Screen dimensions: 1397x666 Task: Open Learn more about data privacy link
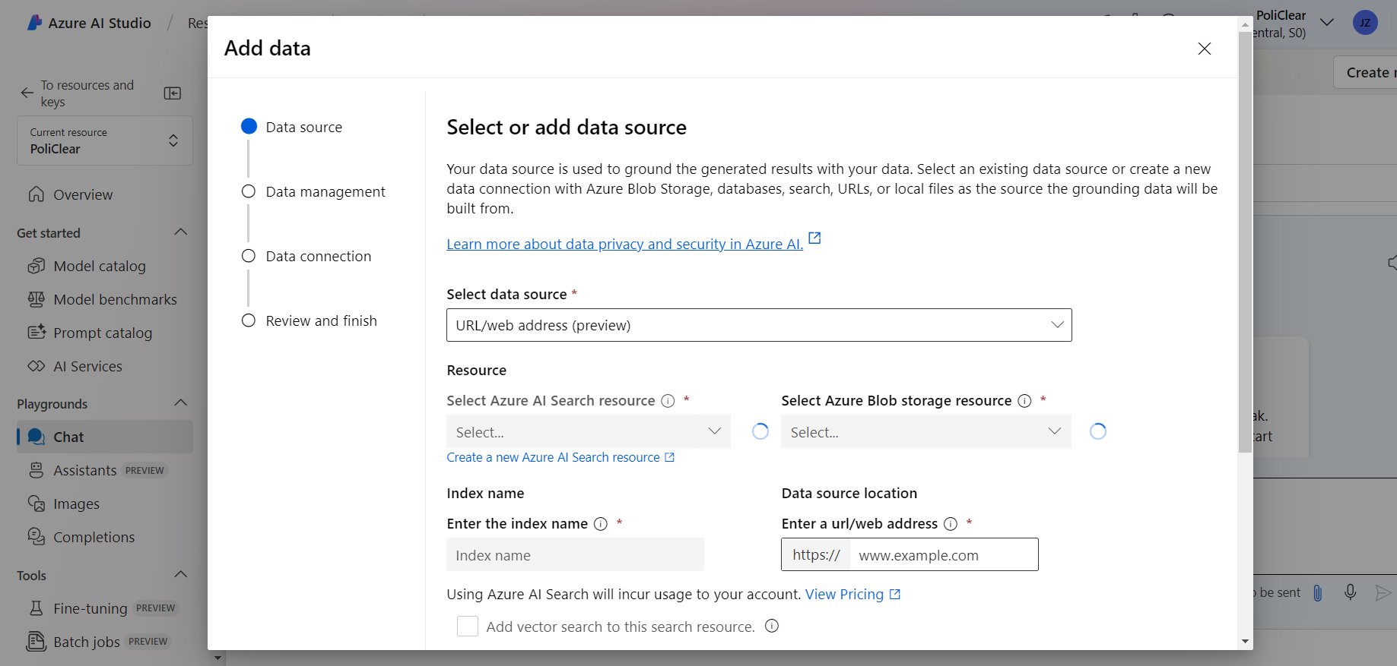point(625,244)
